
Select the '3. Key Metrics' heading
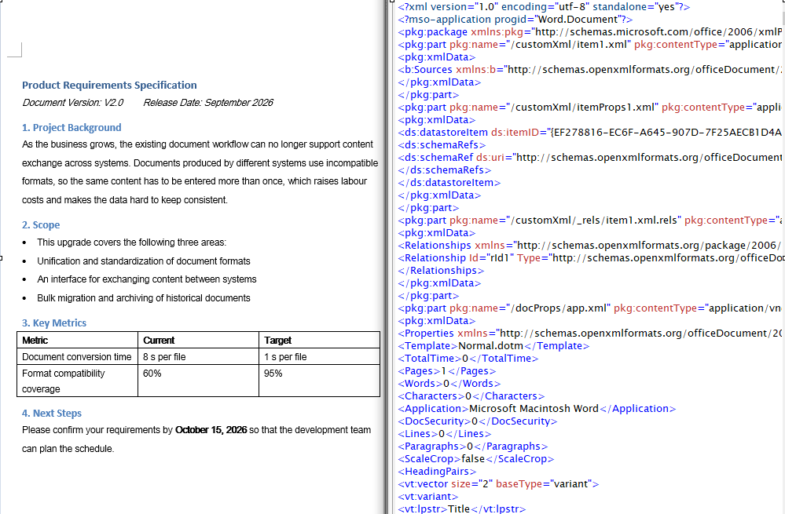pyautogui.click(x=54, y=323)
